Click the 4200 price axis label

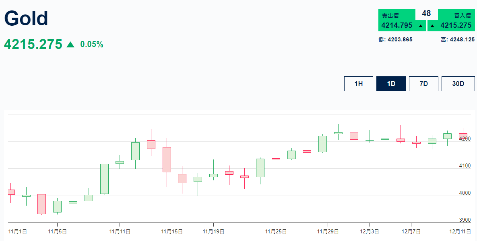(x=465, y=139)
